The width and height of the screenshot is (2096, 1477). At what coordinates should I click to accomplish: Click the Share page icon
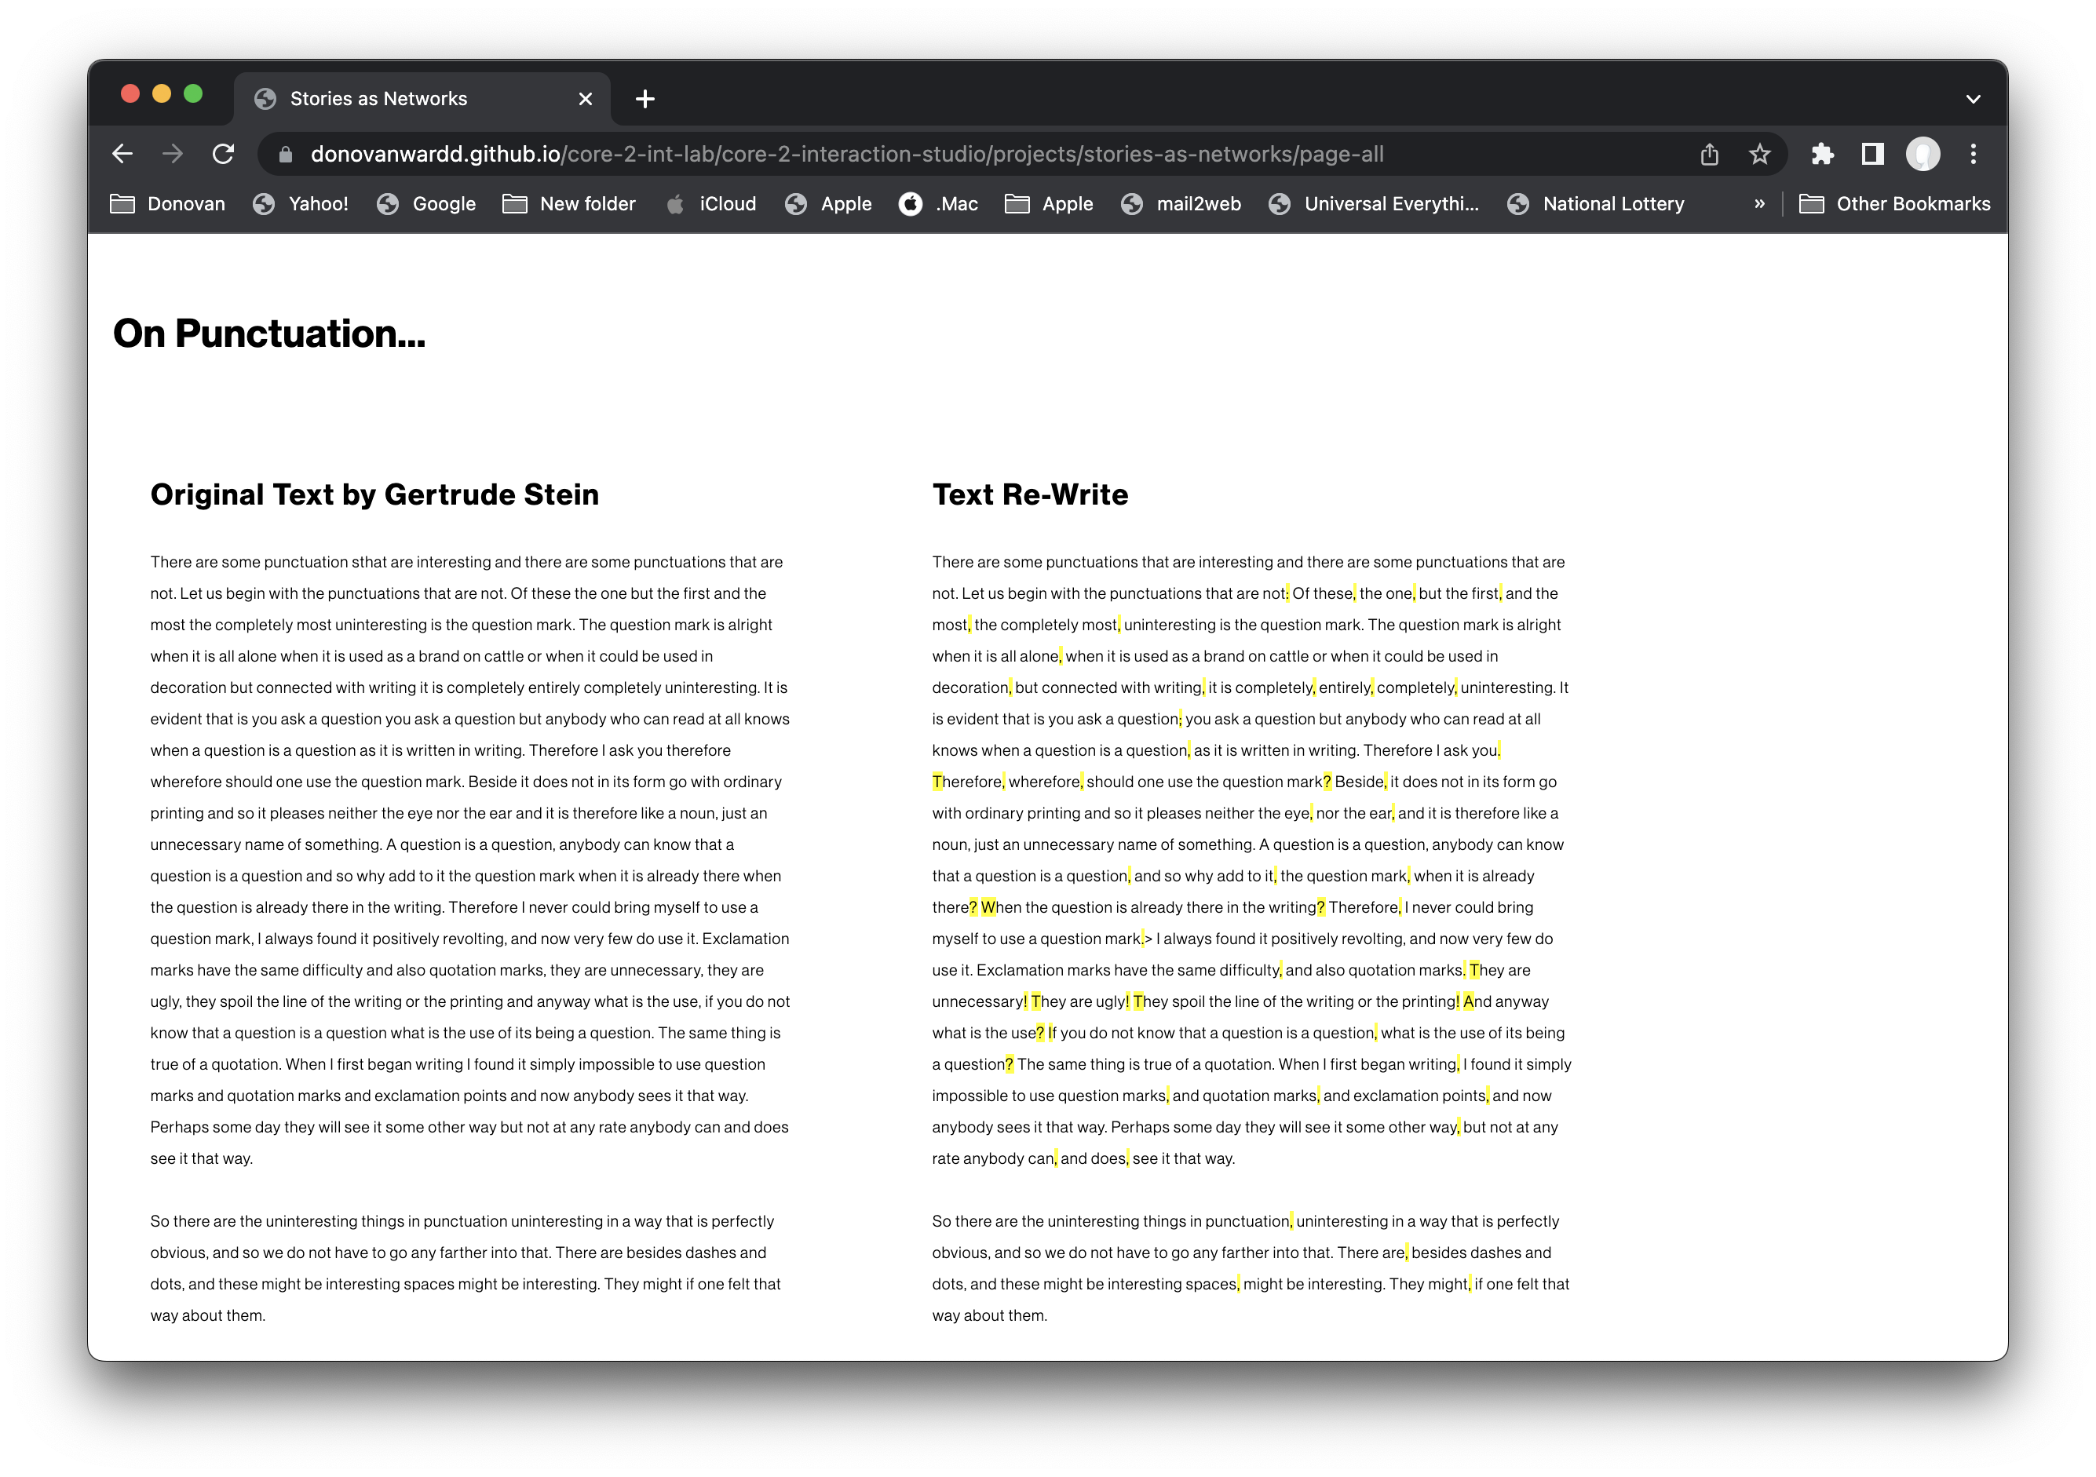point(1709,155)
